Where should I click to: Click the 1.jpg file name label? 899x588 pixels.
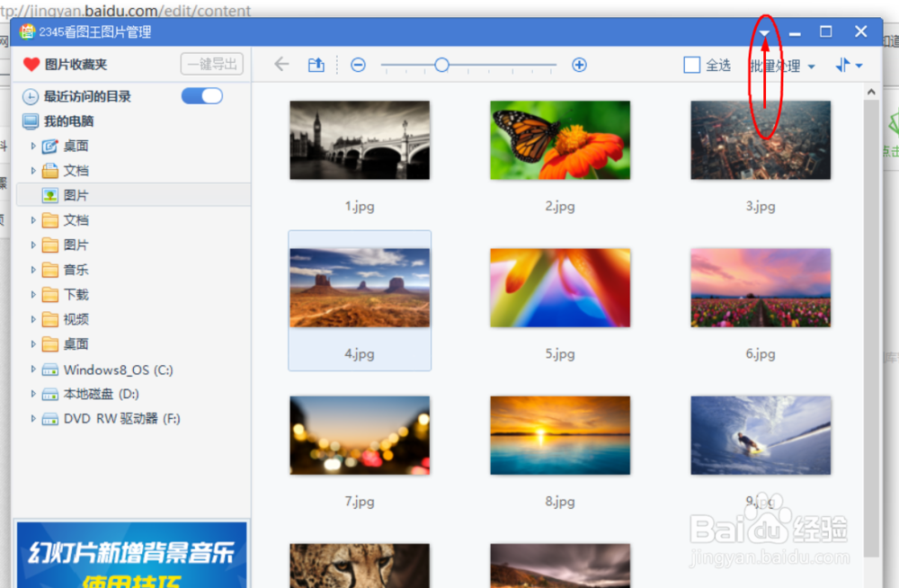click(360, 206)
